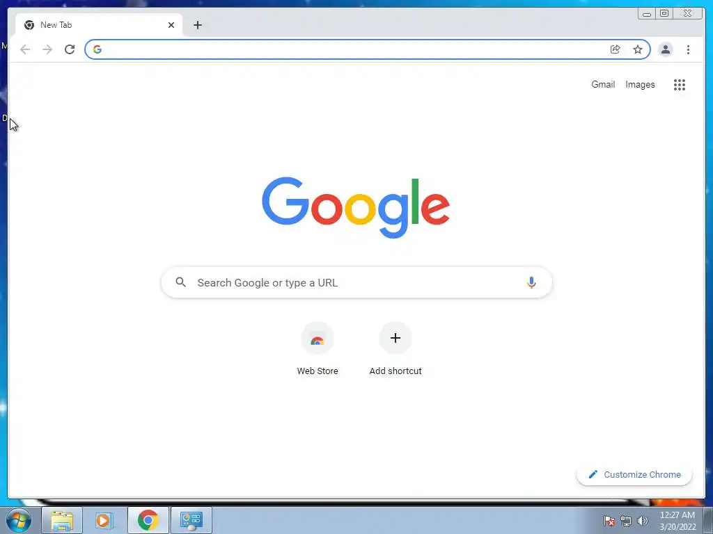Close the New Tab tab
Image resolution: width=713 pixels, height=534 pixels.
171,25
